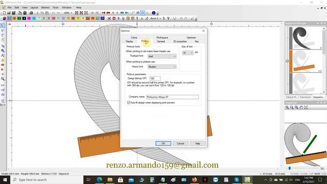Open the Tools menu
Screen dimensions: 327x184
point(56,8)
